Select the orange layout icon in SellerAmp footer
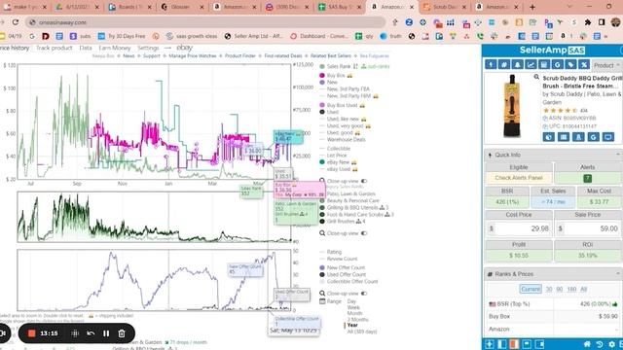623x350 pixels. tap(515, 344)
